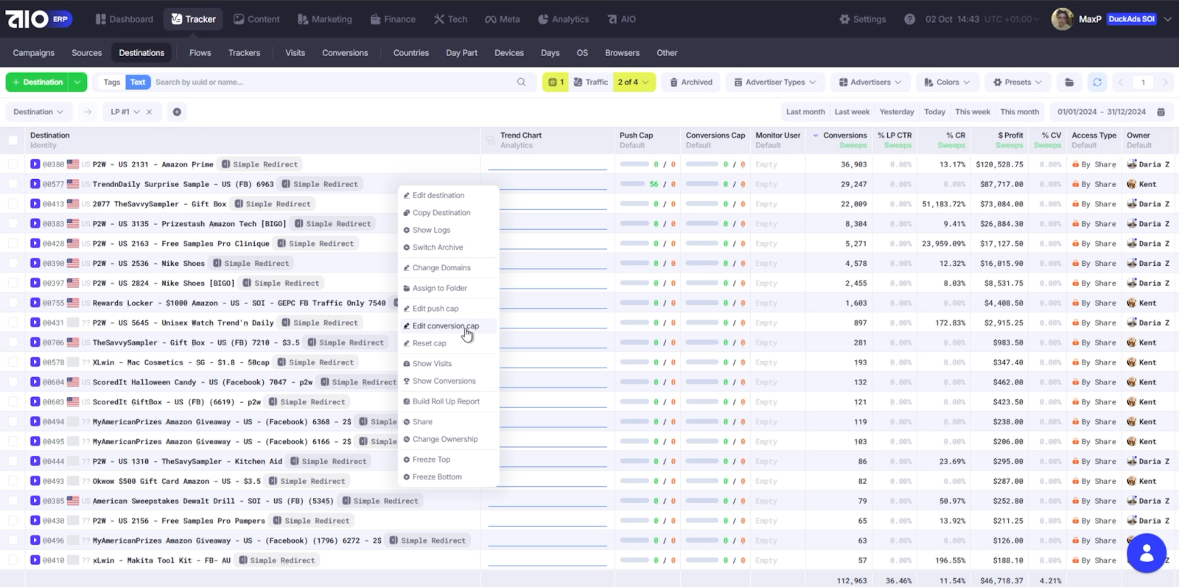
Task: Click the green Destination button
Action: [x=38, y=82]
